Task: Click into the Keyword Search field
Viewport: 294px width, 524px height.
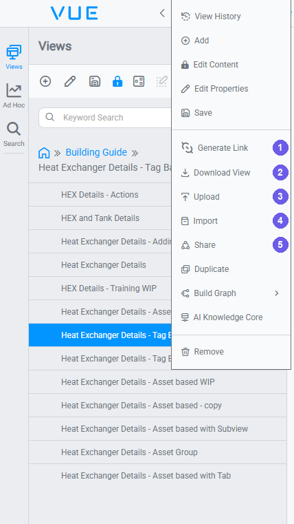Action: click(x=105, y=118)
